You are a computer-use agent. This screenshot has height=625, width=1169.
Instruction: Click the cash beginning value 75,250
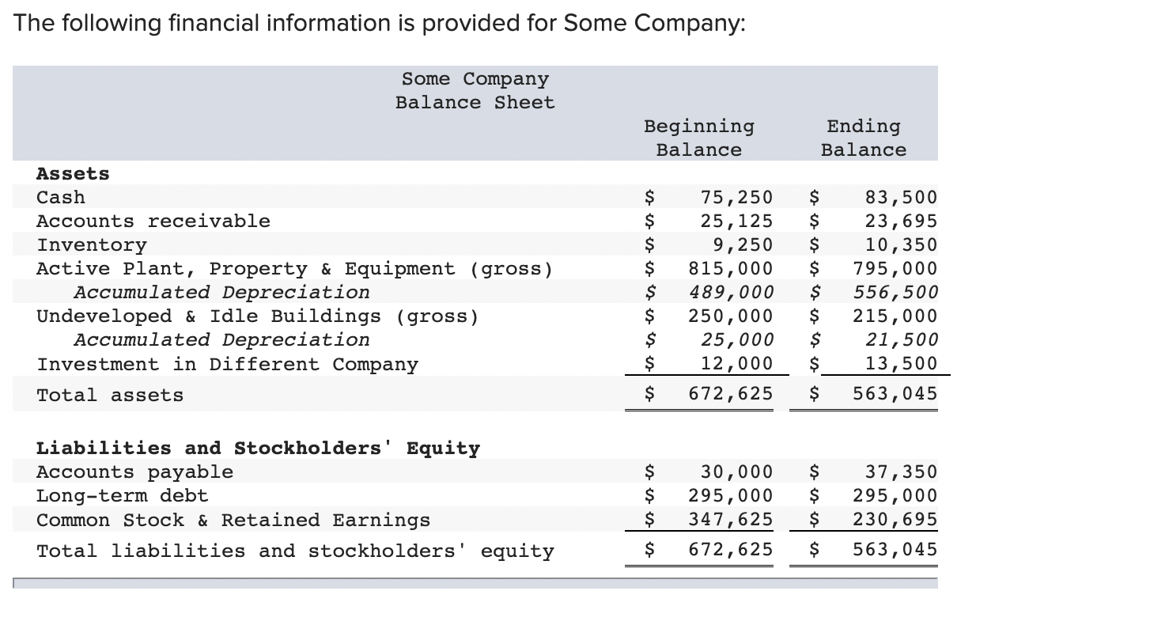pyautogui.click(x=737, y=197)
